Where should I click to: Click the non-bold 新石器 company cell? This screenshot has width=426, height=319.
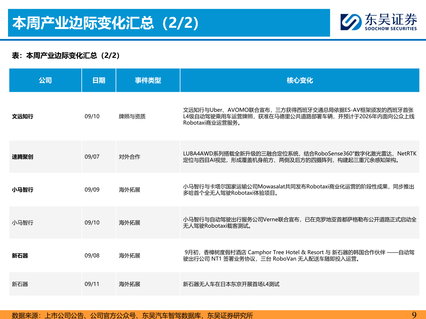click(20, 284)
